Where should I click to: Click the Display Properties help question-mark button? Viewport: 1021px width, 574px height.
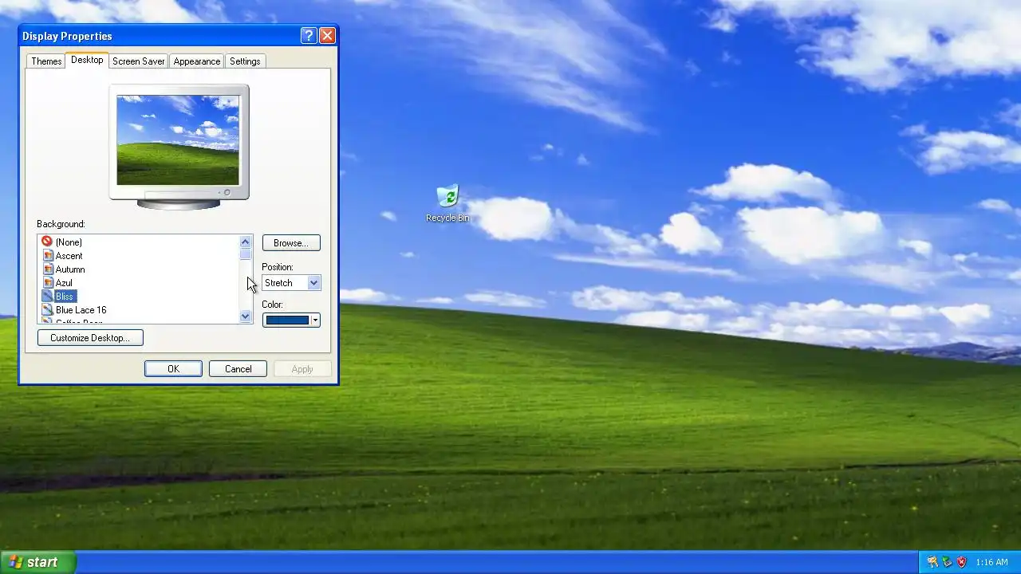(309, 36)
